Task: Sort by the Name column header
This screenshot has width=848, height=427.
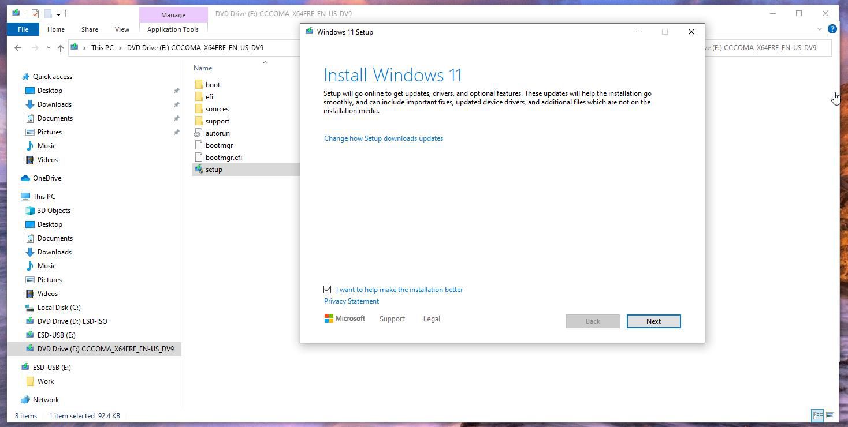Action: point(203,68)
